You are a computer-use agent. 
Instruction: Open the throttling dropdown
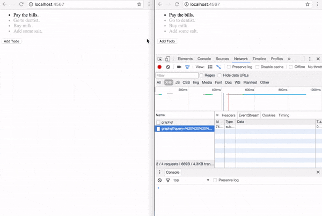pos(314,67)
